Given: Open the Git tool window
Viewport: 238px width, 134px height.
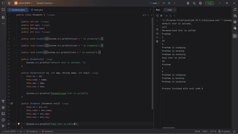Looking at the screenshot, I should tap(3, 126).
